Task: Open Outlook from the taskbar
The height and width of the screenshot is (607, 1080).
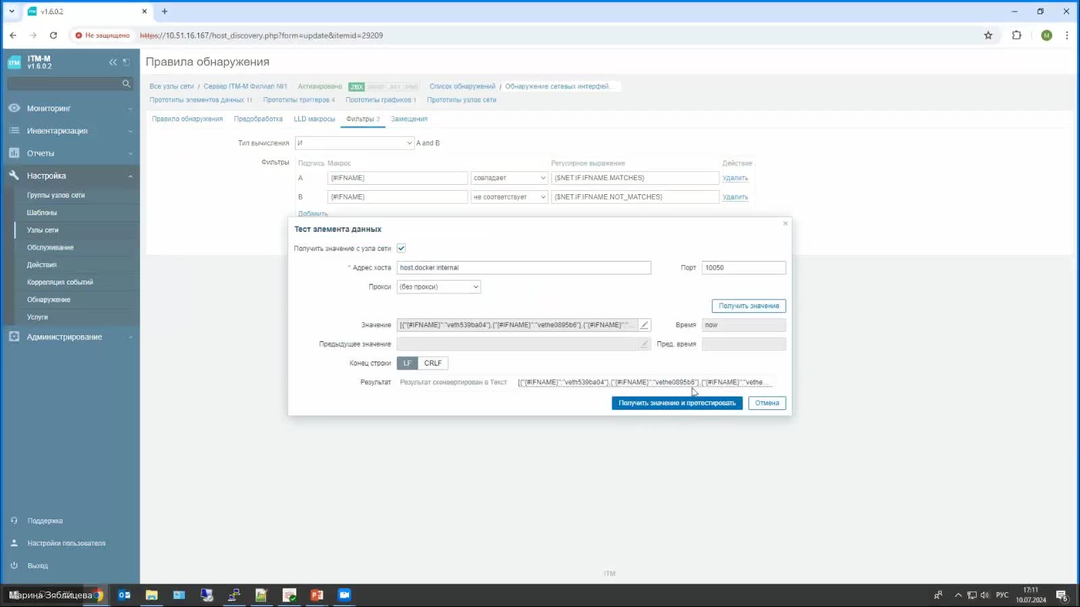Action: (124, 595)
